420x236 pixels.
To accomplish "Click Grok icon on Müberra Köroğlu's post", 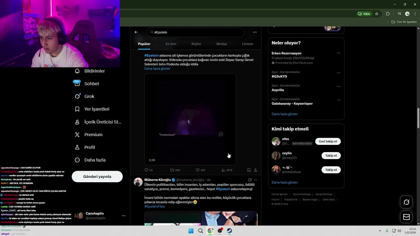I will click(250, 180).
